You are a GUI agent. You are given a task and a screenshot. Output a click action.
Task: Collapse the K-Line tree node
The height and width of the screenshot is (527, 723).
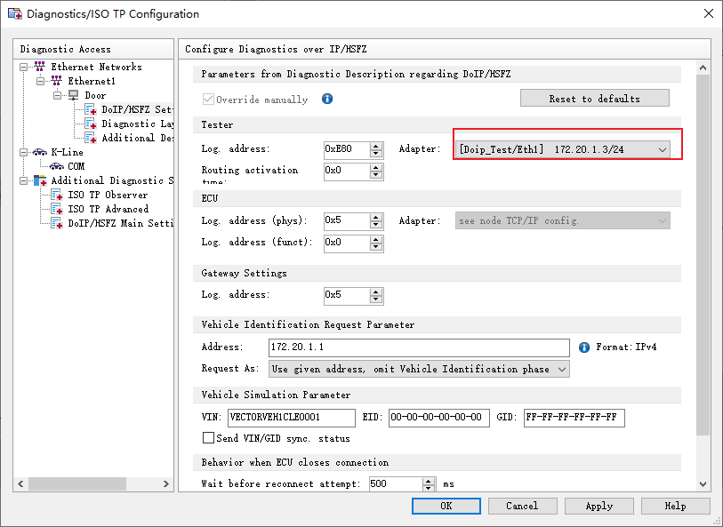tap(23, 153)
